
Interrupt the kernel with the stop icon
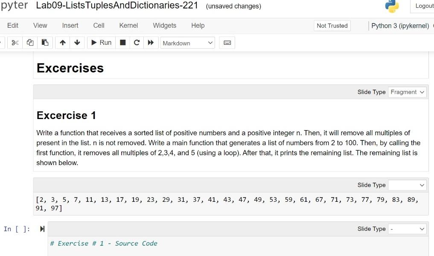(122, 42)
